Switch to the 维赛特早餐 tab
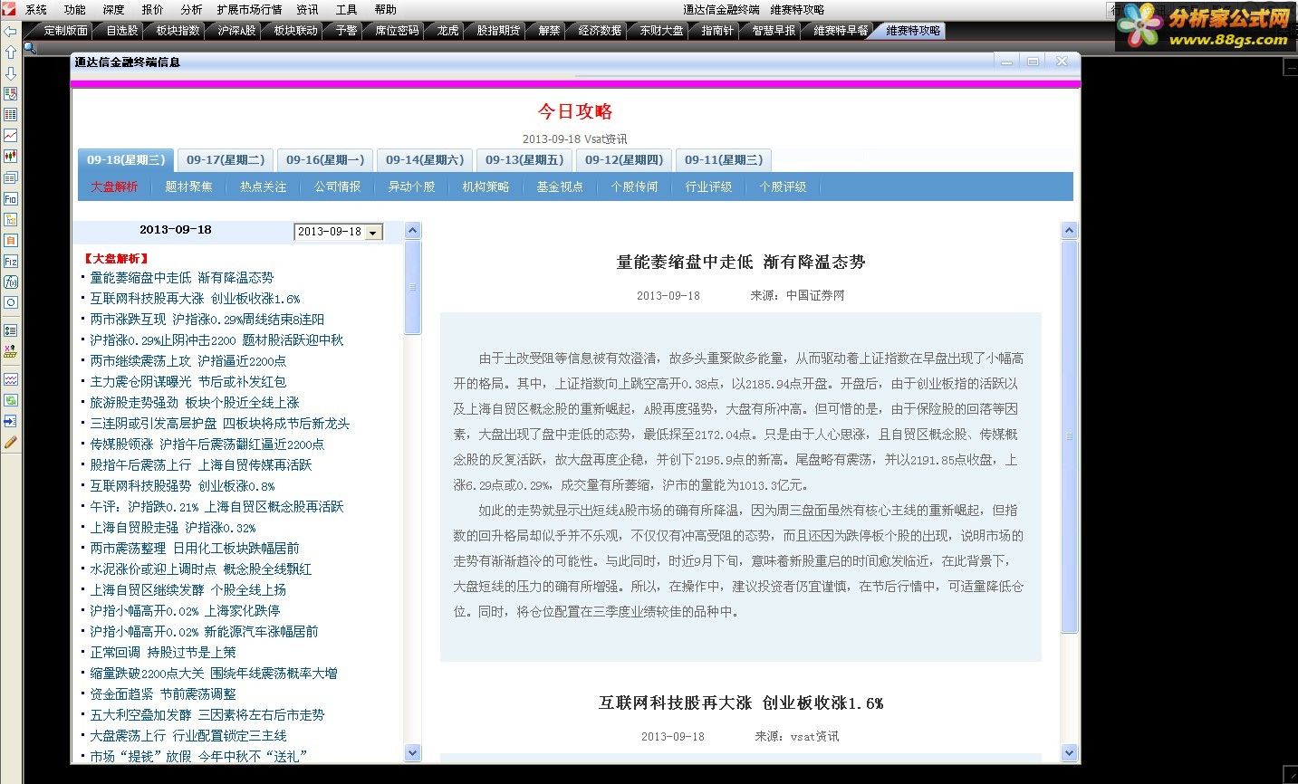 (840, 31)
